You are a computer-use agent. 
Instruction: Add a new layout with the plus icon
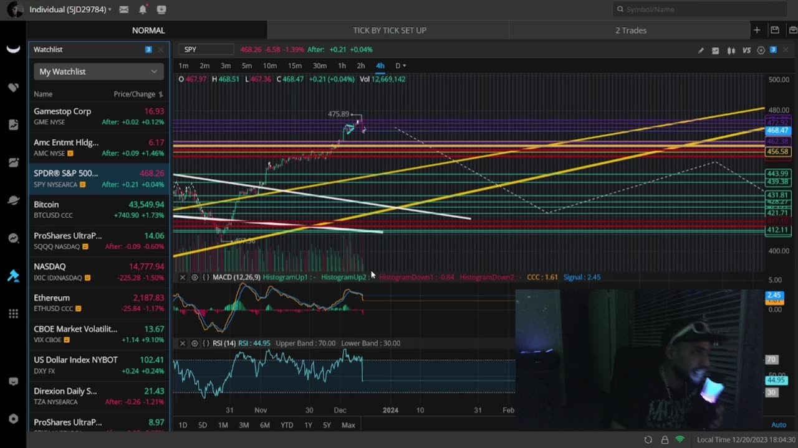point(757,30)
